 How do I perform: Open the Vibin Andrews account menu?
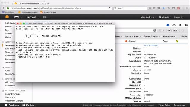click(148, 17)
